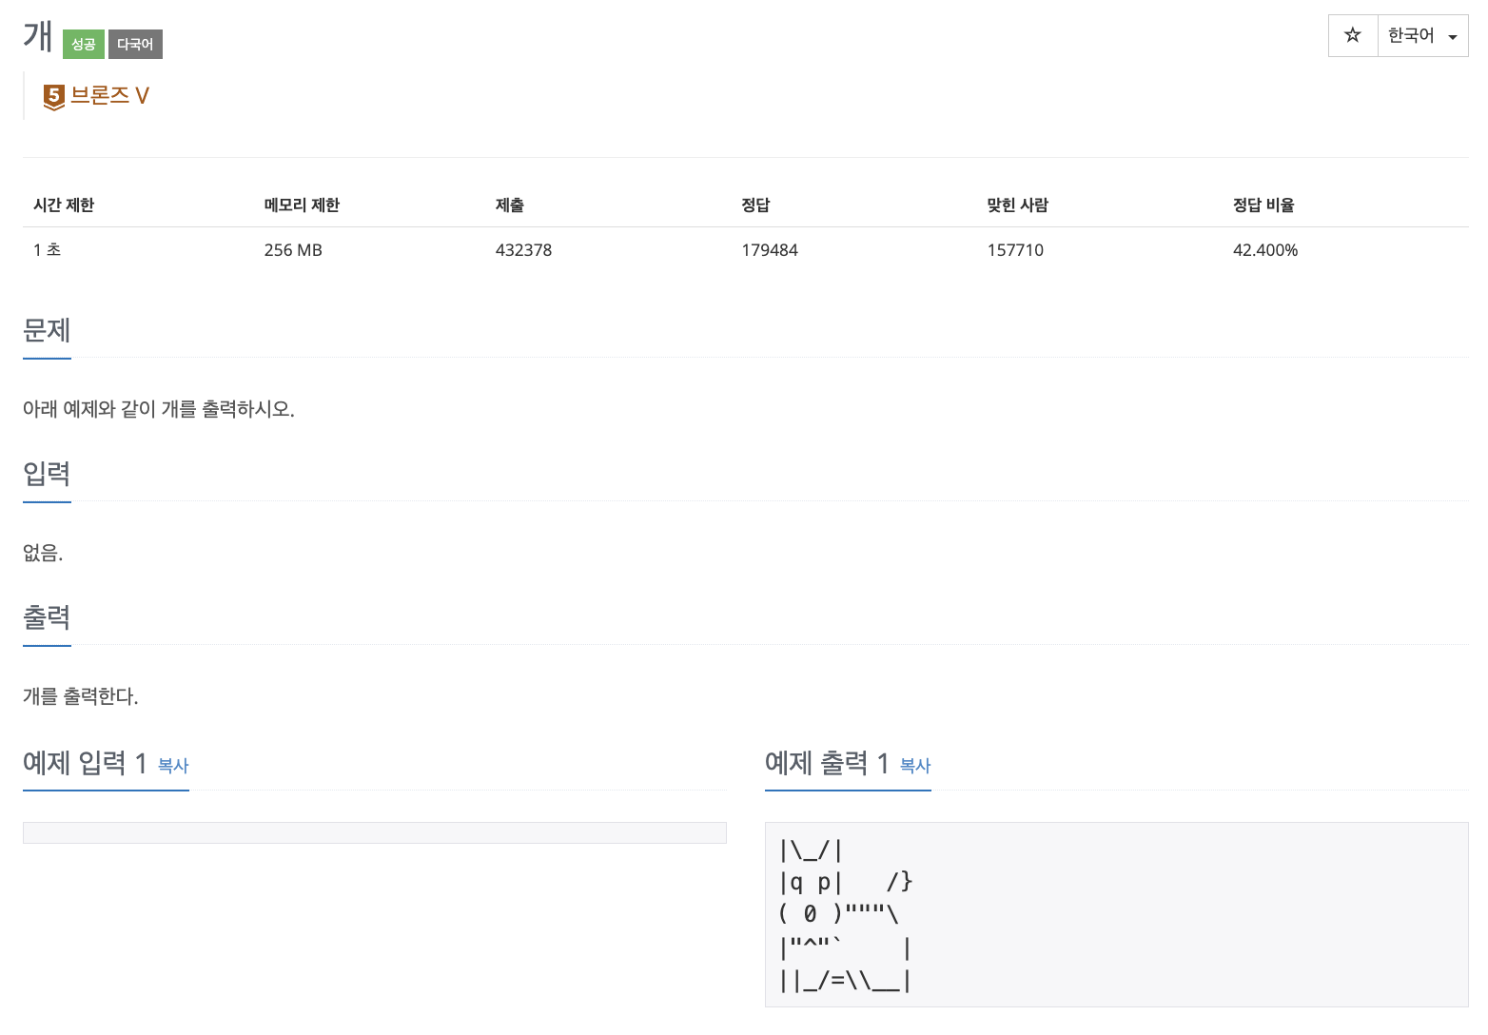The image size is (1488, 1035).
Task: Copy sample output via 복사 next to 예제 출력 1
Action: click(915, 766)
